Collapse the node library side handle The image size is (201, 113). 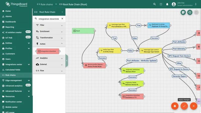pos(67,61)
